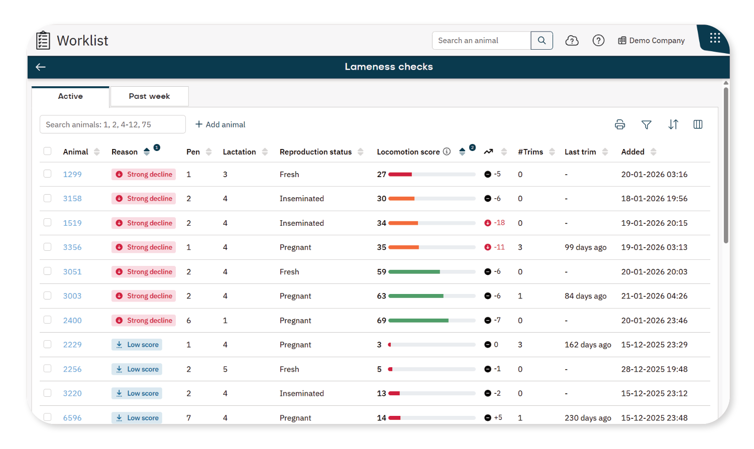This screenshot has width=754, height=449.
Task: Click the Locomotion score info icon
Action: coord(447,152)
